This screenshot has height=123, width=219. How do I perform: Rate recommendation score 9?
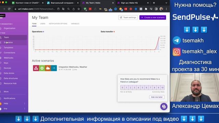click(x=158, y=87)
